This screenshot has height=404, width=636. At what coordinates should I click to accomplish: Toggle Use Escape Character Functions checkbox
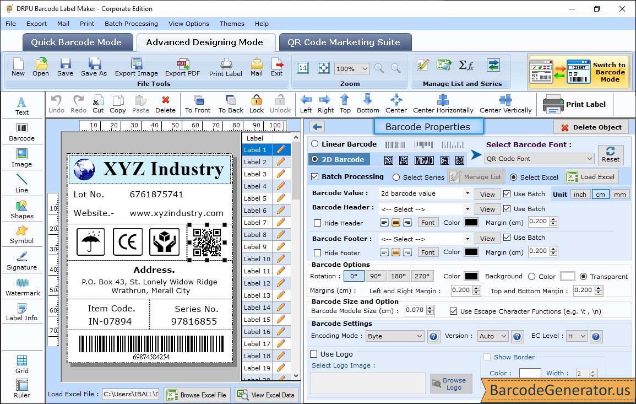pyautogui.click(x=454, y=311)
